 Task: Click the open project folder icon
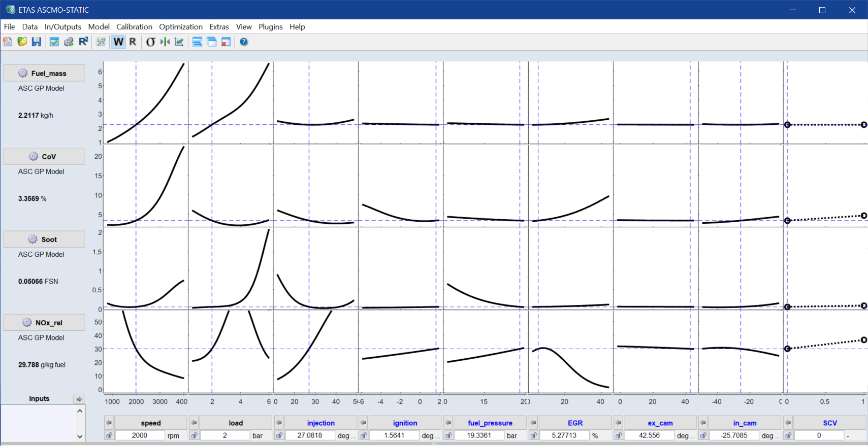tap(22, 42)
